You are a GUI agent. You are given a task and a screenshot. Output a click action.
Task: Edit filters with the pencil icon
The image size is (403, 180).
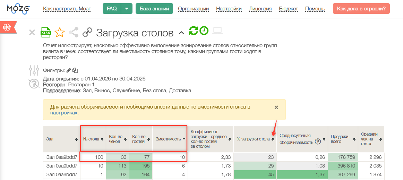pyautogui.click(x=68, y=70)
